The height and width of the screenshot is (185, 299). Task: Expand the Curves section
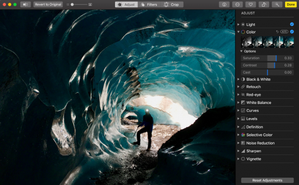click(238, 111)
